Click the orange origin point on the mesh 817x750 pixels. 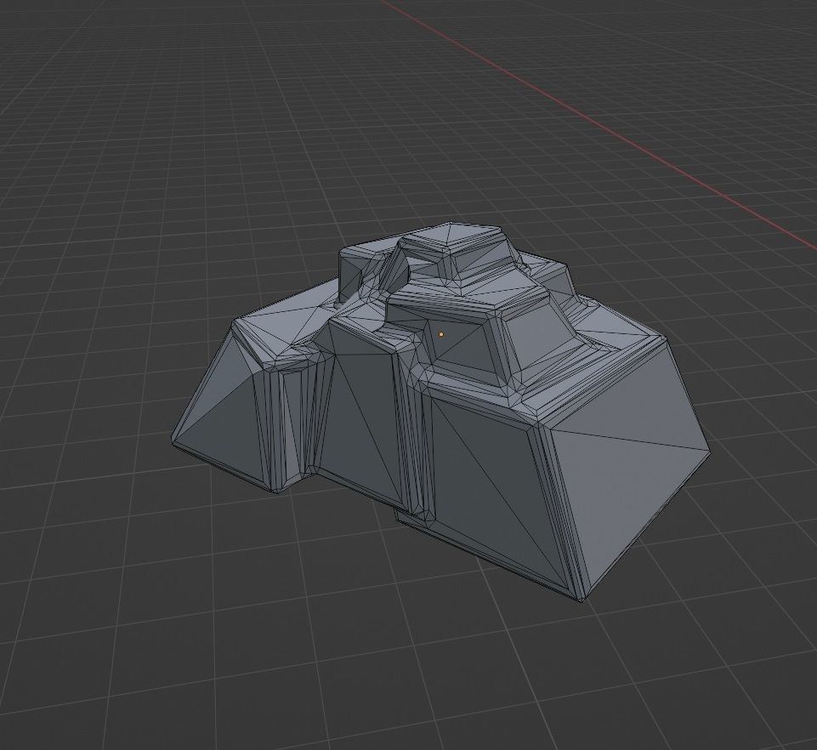click(441, 334)
